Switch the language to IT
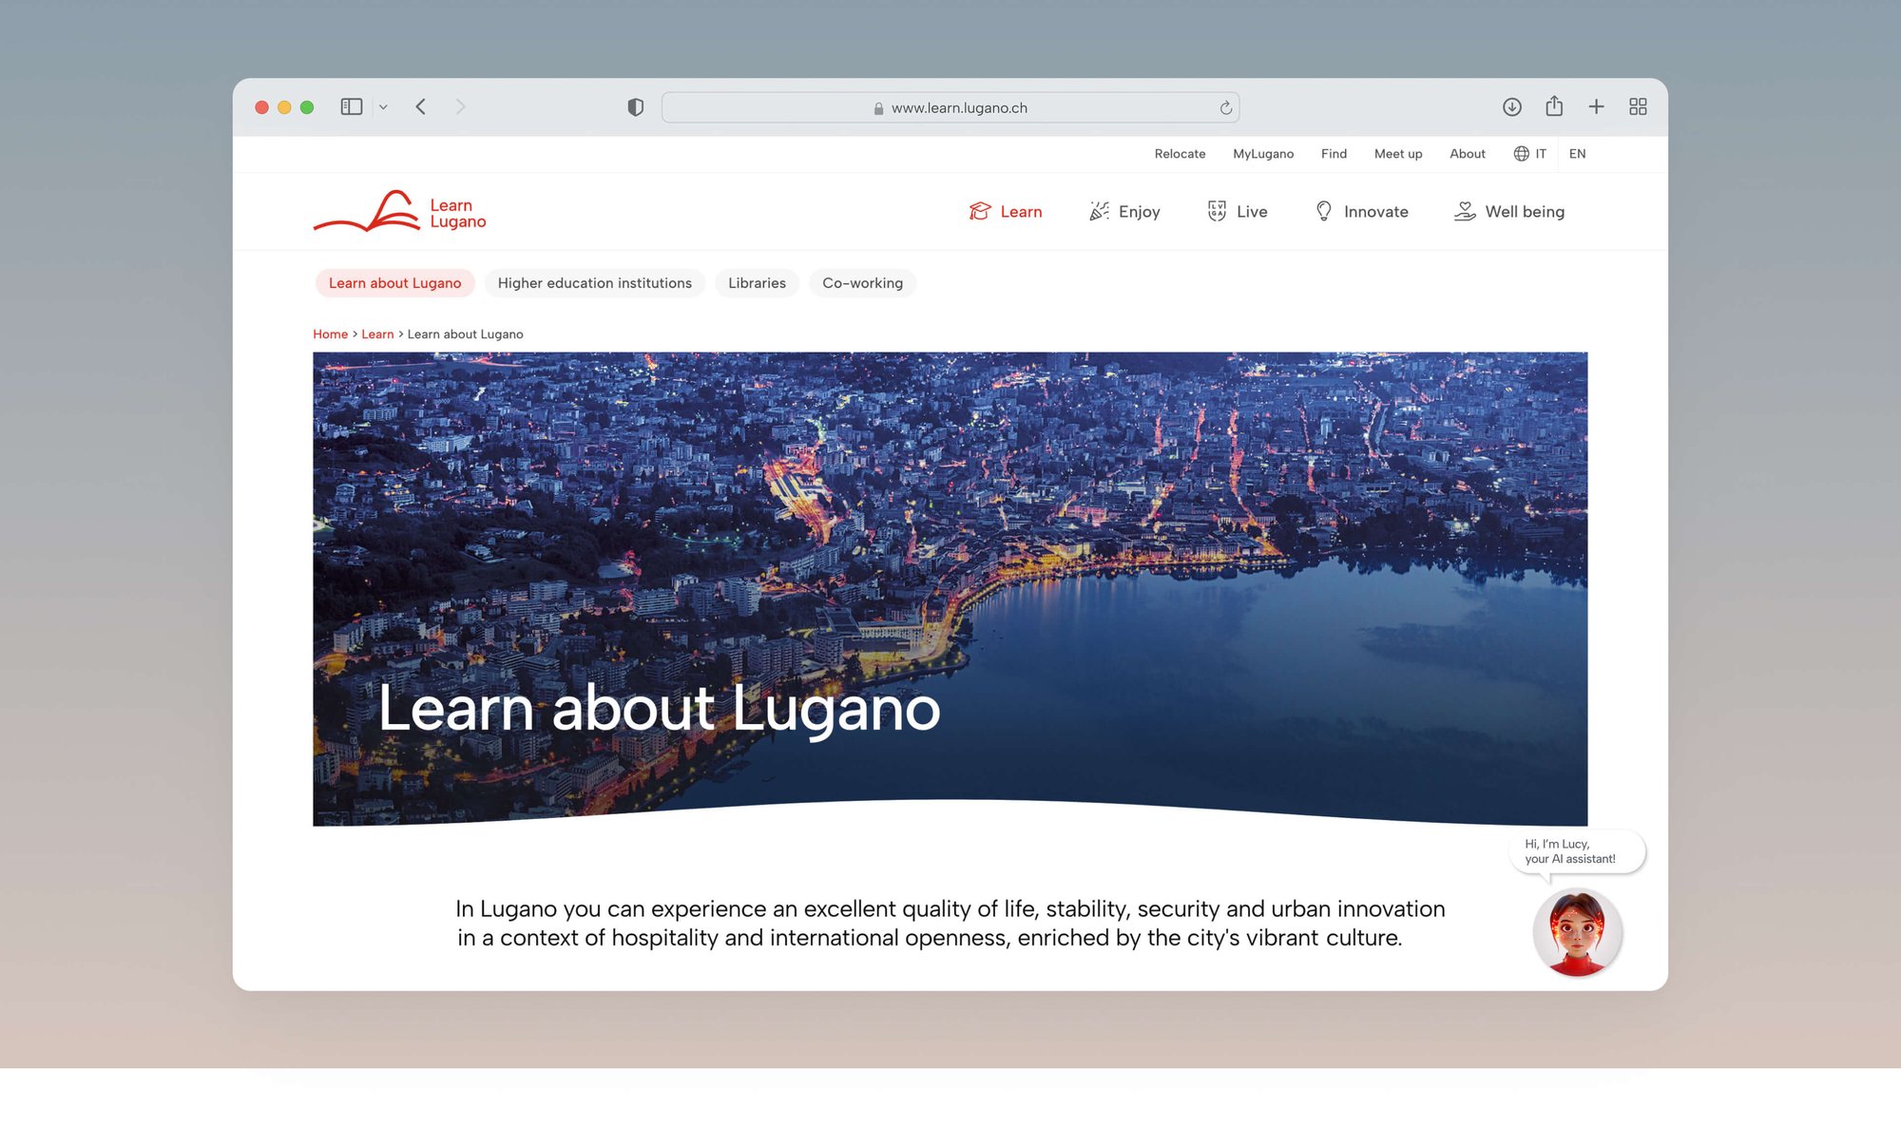Screen dimensions: 1901x1144 pyautogui.click(x=1540, y=154)
